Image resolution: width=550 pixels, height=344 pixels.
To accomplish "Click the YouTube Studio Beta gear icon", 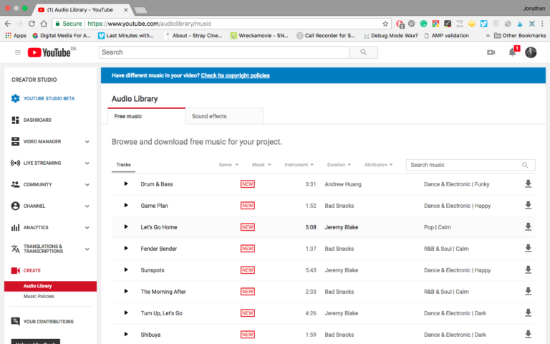I will coord(16,98).
